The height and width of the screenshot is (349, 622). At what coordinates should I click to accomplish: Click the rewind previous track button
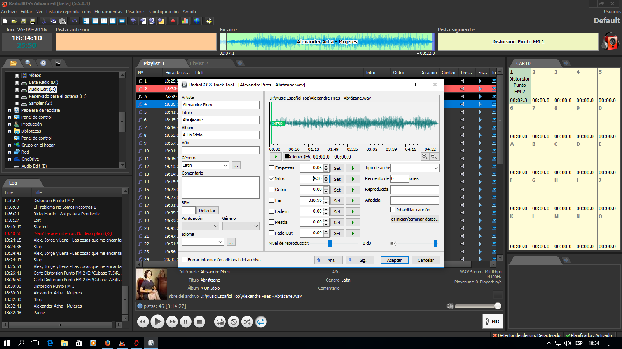click(143, 321)
